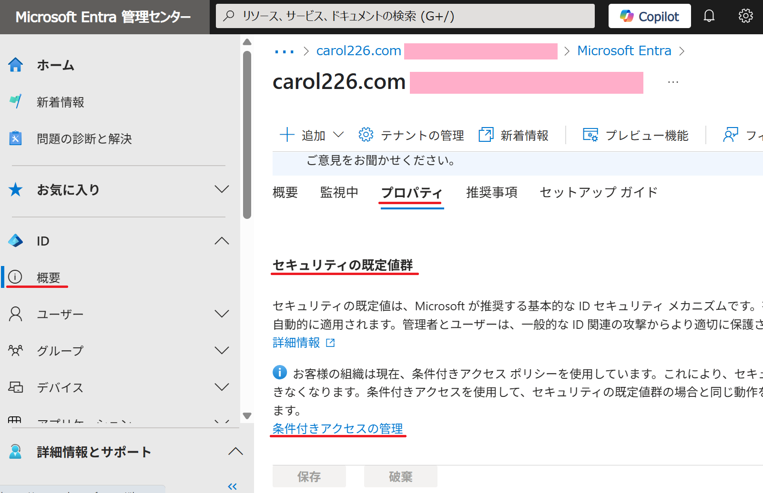Click sidebar scrollbar up arrow
Viewport: 763px width, 493px height.
click(247, 42)
